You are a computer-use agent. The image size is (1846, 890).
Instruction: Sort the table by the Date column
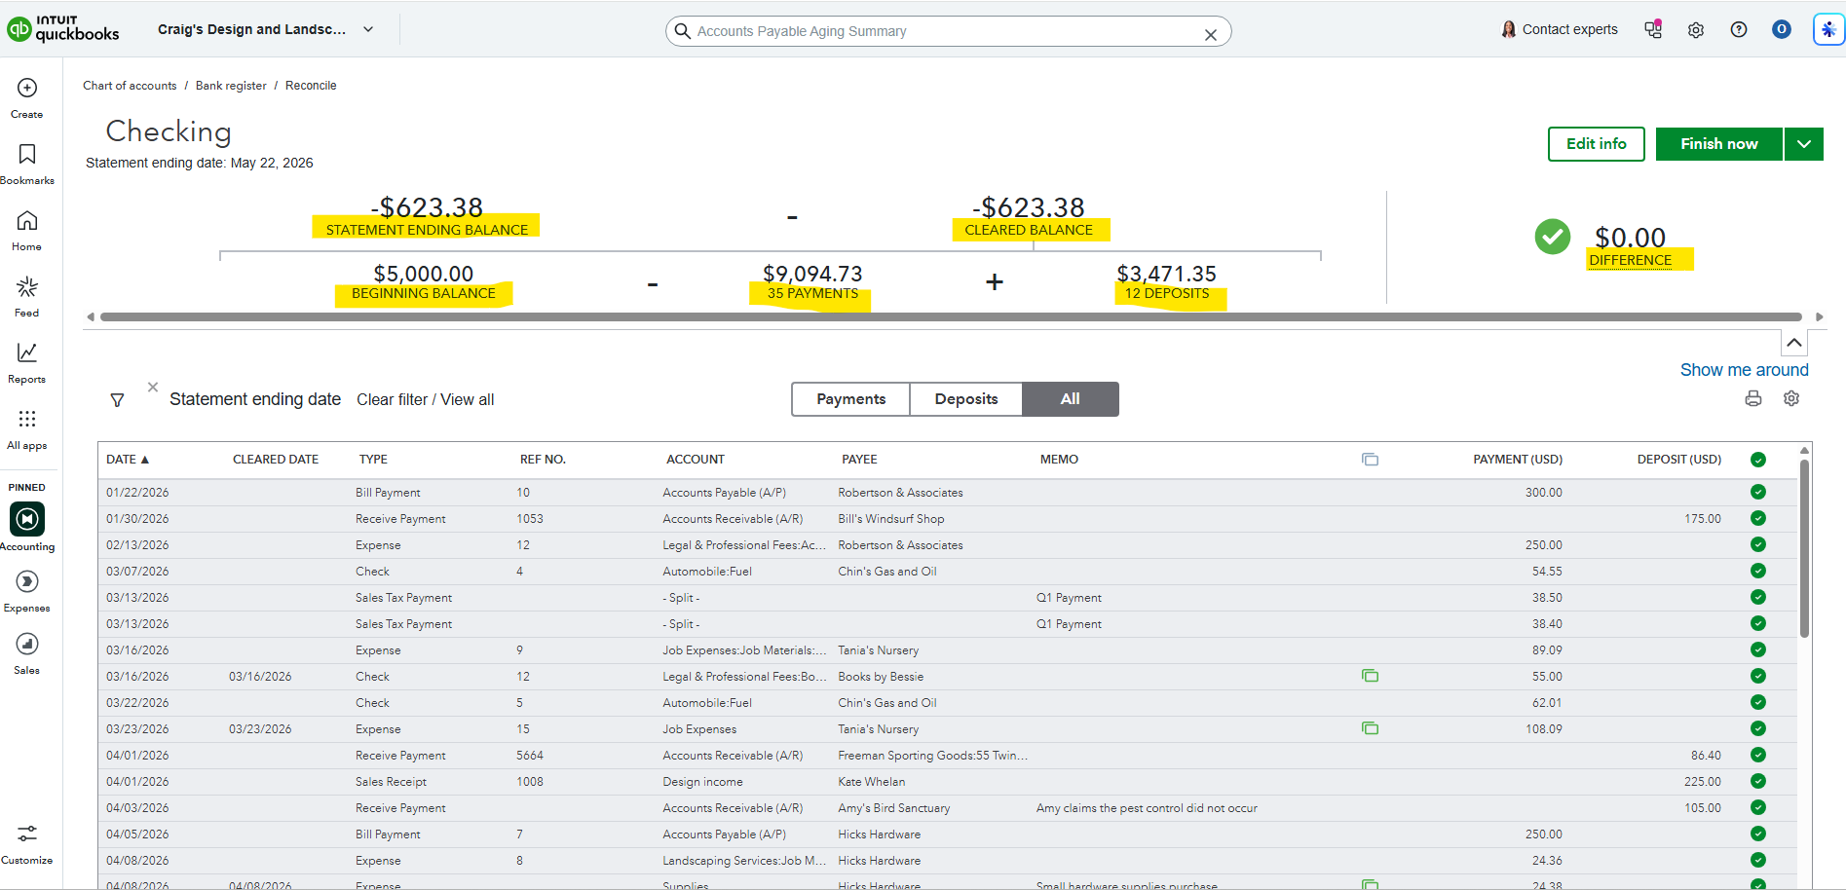tap(128, 460)
